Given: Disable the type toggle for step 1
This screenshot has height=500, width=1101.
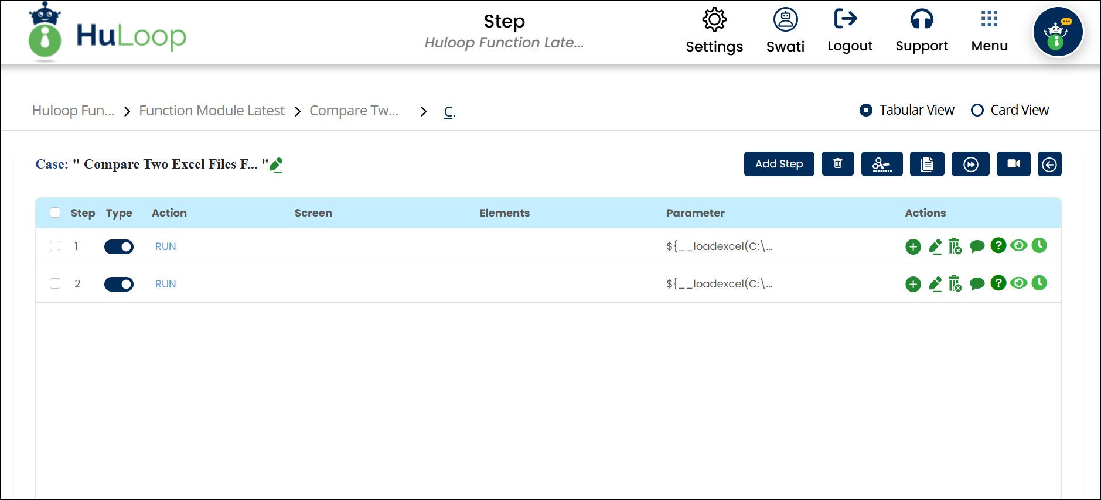Looking at the screenshot, I should tap(119, 247).
